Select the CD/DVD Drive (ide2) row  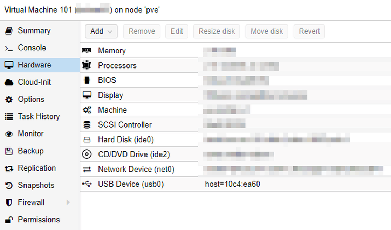click(235, 154)
